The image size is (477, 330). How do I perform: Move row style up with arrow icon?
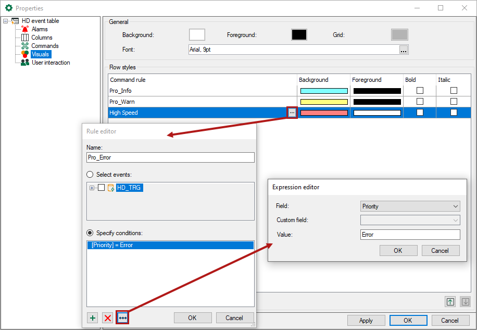(450, 302)
